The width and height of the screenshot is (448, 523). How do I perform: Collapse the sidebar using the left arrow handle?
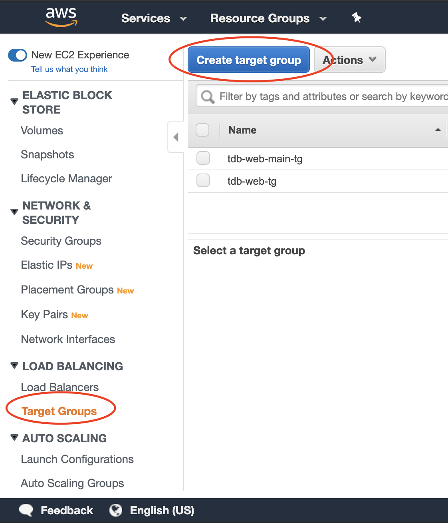[176, 137]
